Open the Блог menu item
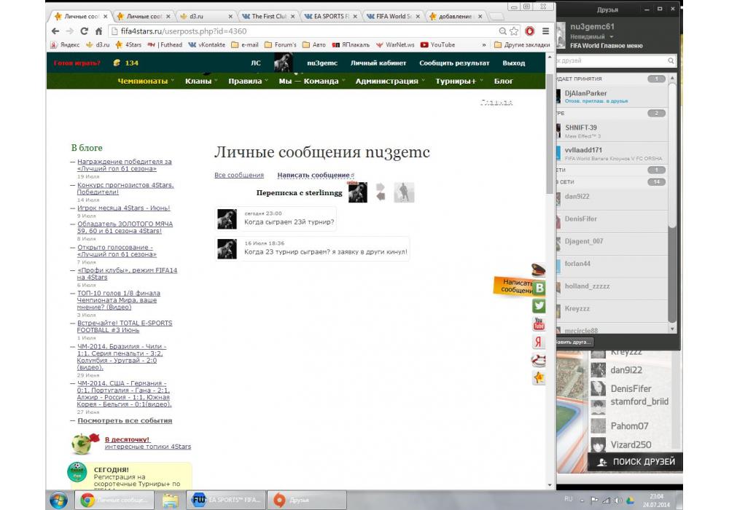The image size is (729, 510). [x=504, y=81]
